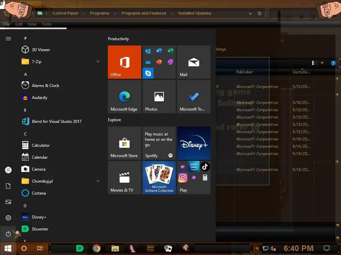Refresh the Installed Updates window
This screenshot has width=341, height=255.
coord(260,13)
